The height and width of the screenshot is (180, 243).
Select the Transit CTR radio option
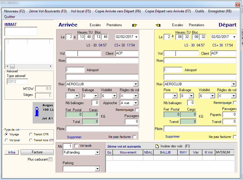31,134
